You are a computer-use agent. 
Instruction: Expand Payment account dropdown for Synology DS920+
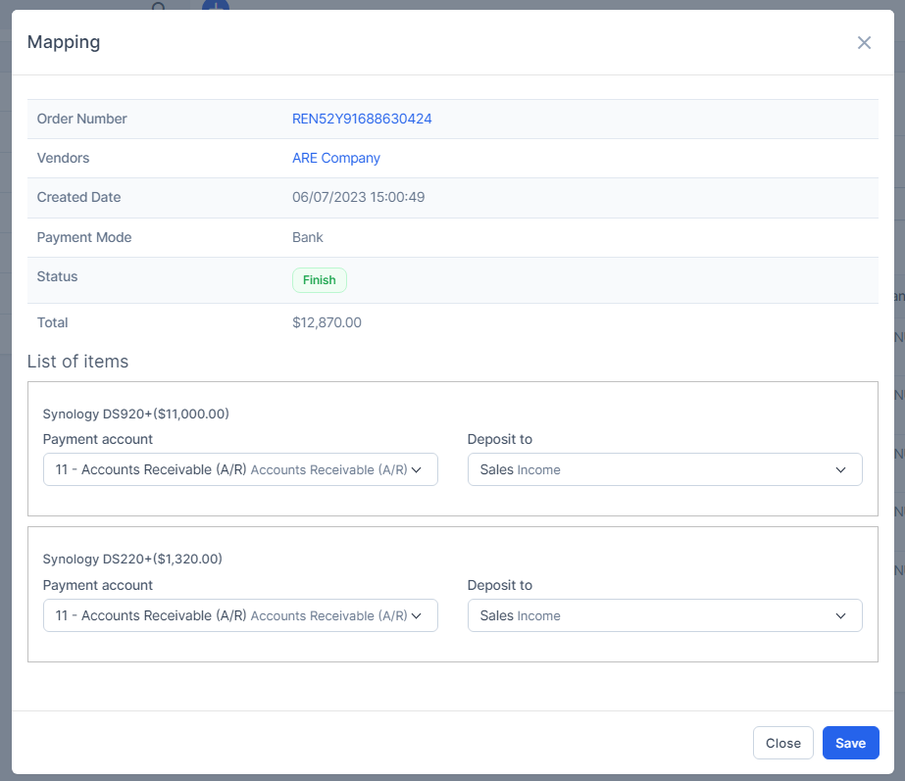pos(240,469)
